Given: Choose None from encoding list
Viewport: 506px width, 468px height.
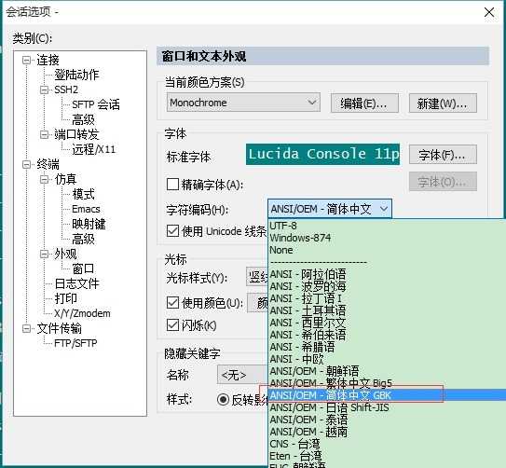Looking at the screenshot, I should (387, 250).
